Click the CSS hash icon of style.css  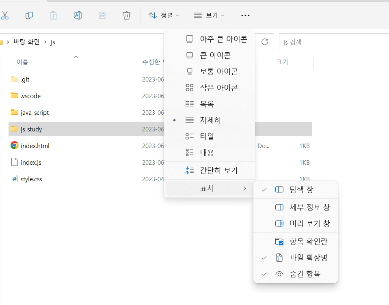pos(15,178)
